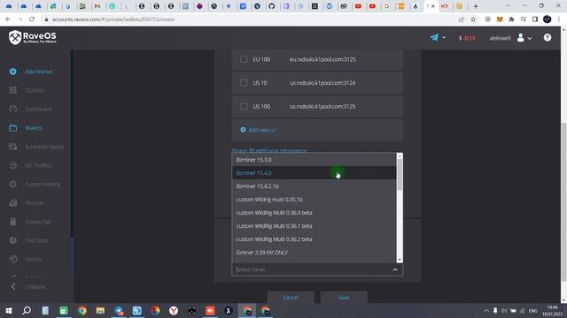This screenshot has width=567, height=318.
Task: Collapse the sidebar with arrow icon
Action: [13, 286]
